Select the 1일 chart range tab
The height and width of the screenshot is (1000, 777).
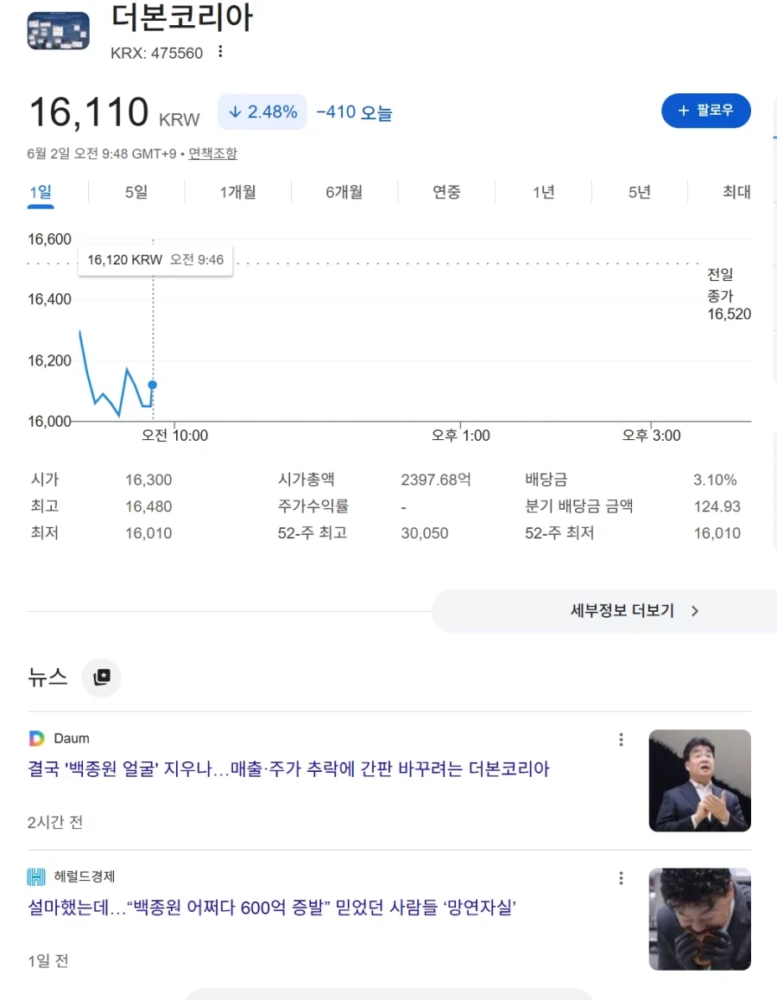[x=41, y=192]
